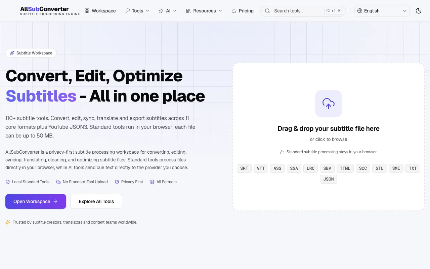The height and width of the screenshot is (269, 430).
Task: Expand the AI dropdown chevron
Action: pos(174,11)
